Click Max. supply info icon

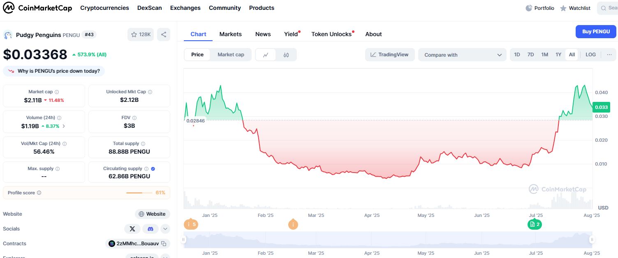click(x=57, y=169)
